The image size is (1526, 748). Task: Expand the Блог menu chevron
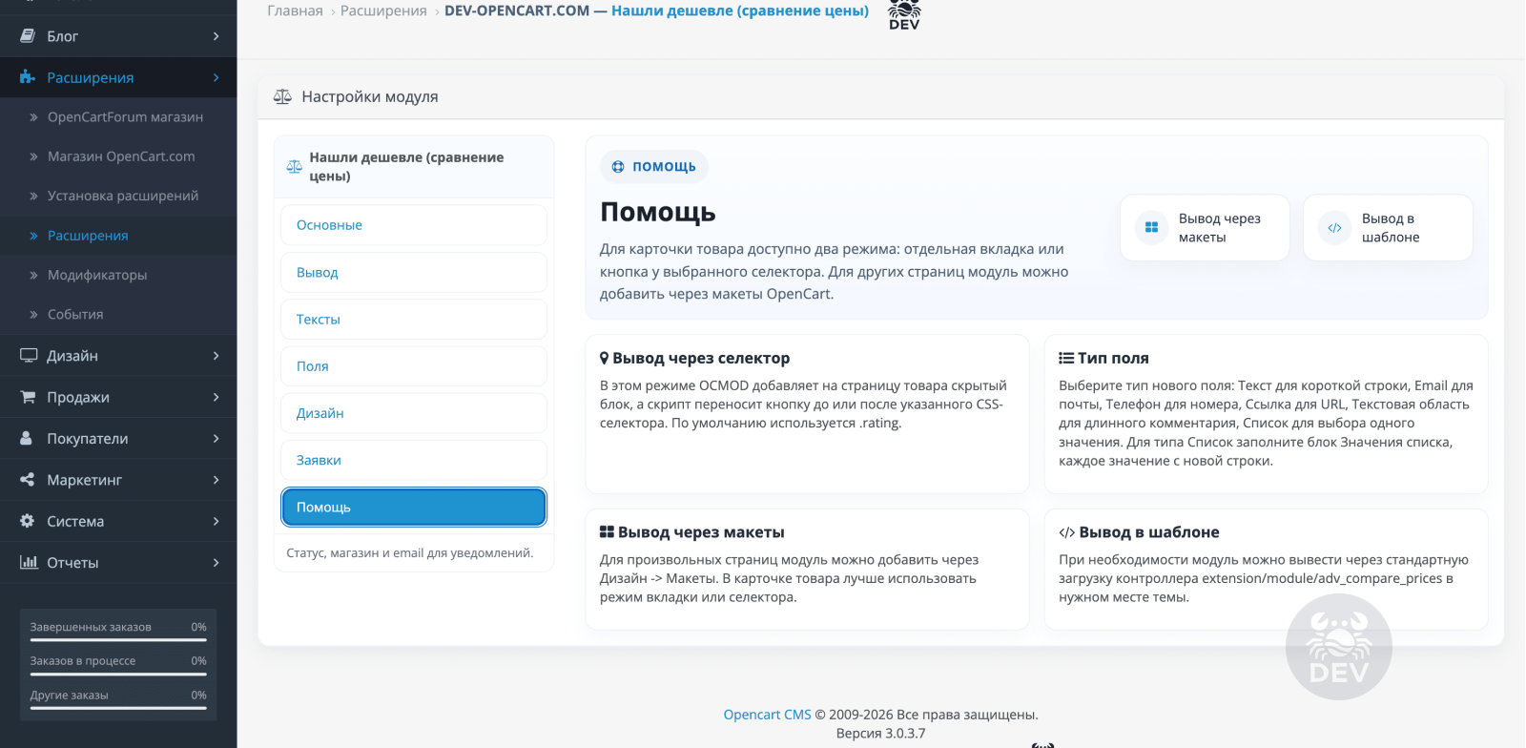pos(217,36)
